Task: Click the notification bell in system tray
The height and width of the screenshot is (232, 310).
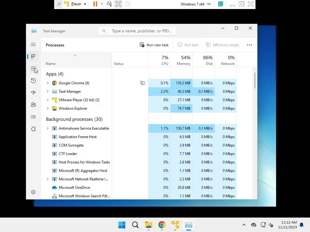Action: pyautogui.click(x=302, y=225)
